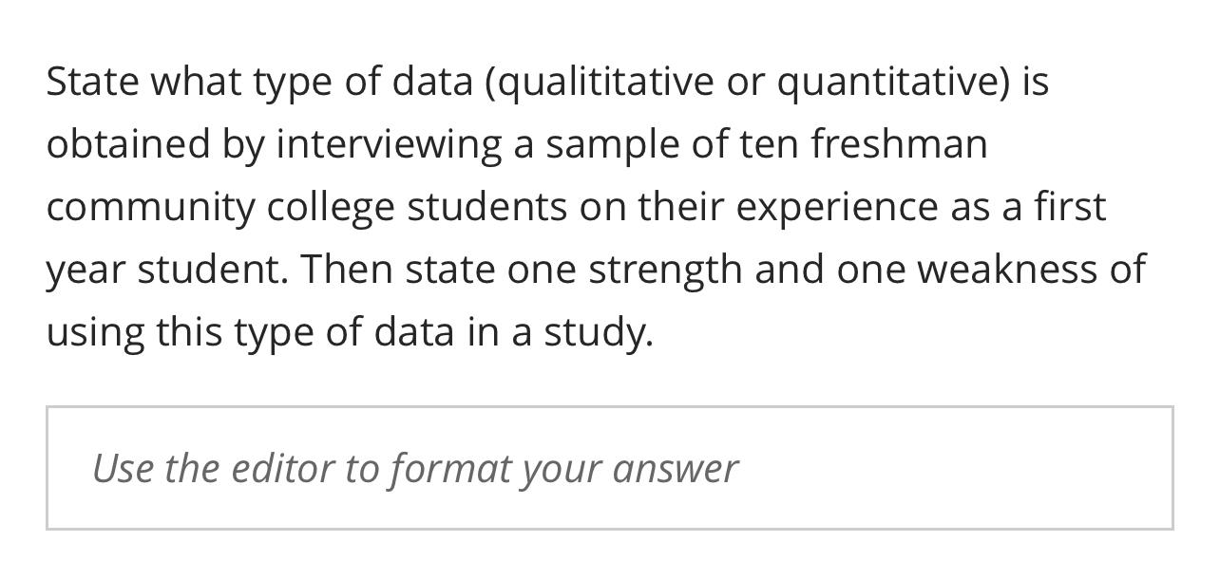Click the word 'freshman' in the prompt
Image resolution: width=1220 pixels, height=579 pixels.
[x=899, y=144]
